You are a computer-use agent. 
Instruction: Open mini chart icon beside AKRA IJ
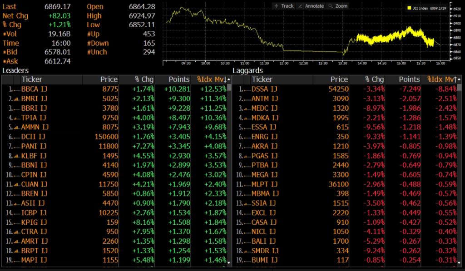pos(247,147)
